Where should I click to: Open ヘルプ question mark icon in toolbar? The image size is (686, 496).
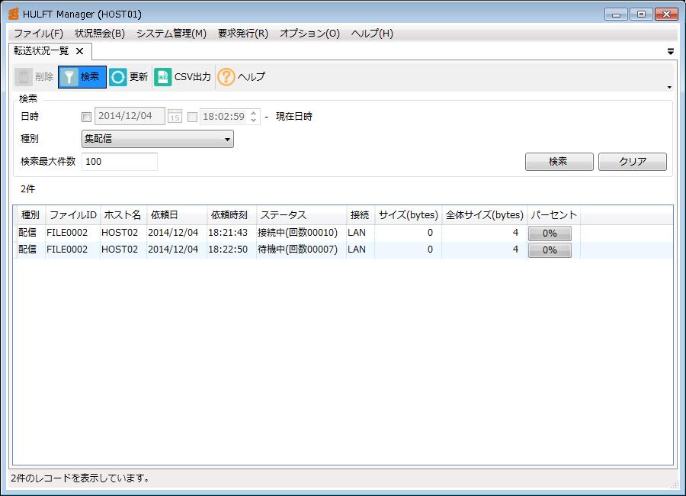coord(226,77)
